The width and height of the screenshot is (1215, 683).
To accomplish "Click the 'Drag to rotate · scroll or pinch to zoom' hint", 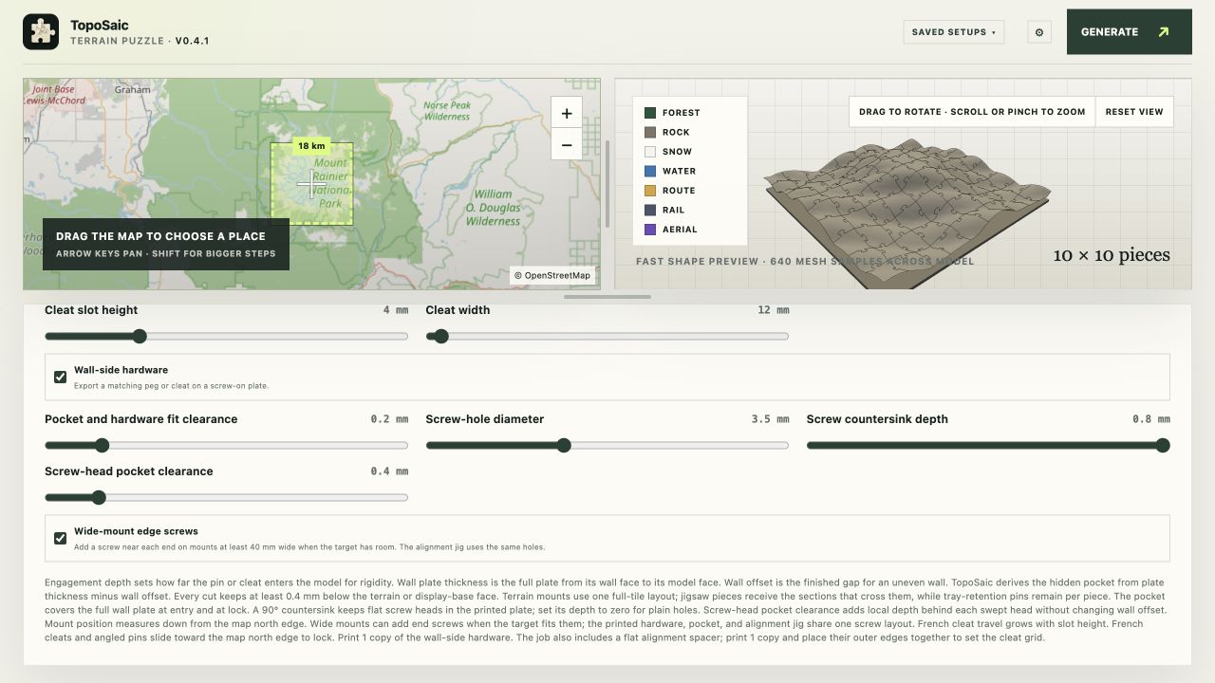I will [x=972, y=112].
